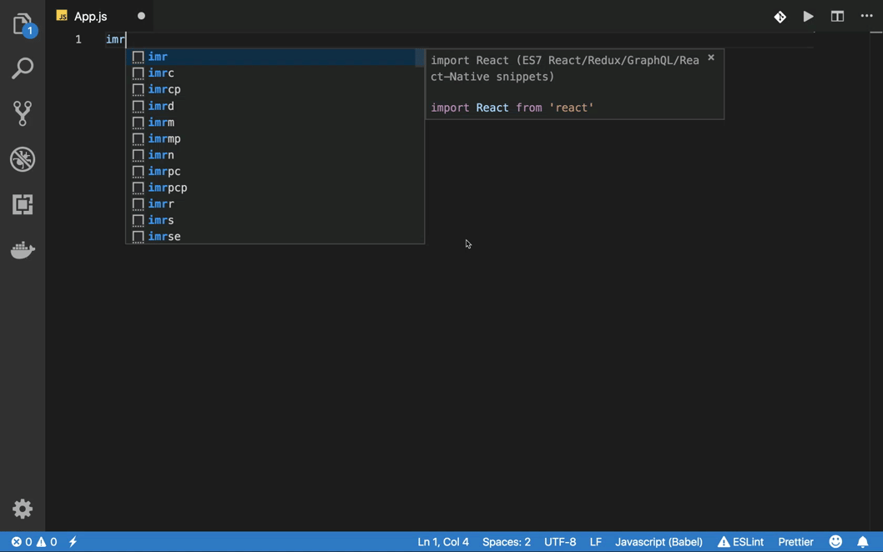Click the unsaved dot on App.js tab
This screenshot has width=883, height=552.
click(141, 16)
